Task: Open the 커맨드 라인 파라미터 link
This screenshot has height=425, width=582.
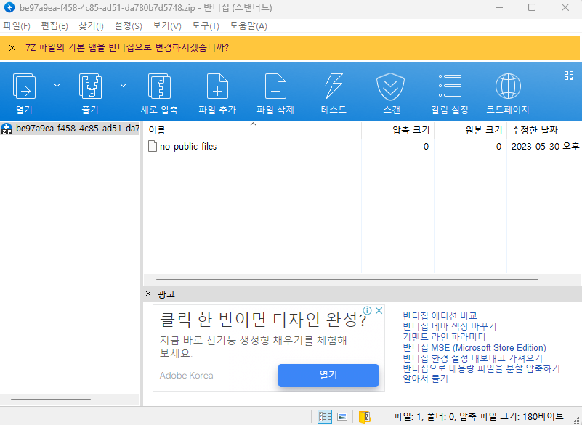Action: [x=444, y=337]
